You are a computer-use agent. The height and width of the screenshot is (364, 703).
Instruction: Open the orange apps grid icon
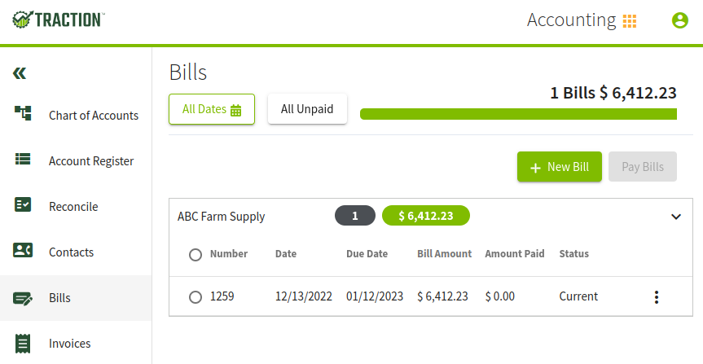coord(630,20)
